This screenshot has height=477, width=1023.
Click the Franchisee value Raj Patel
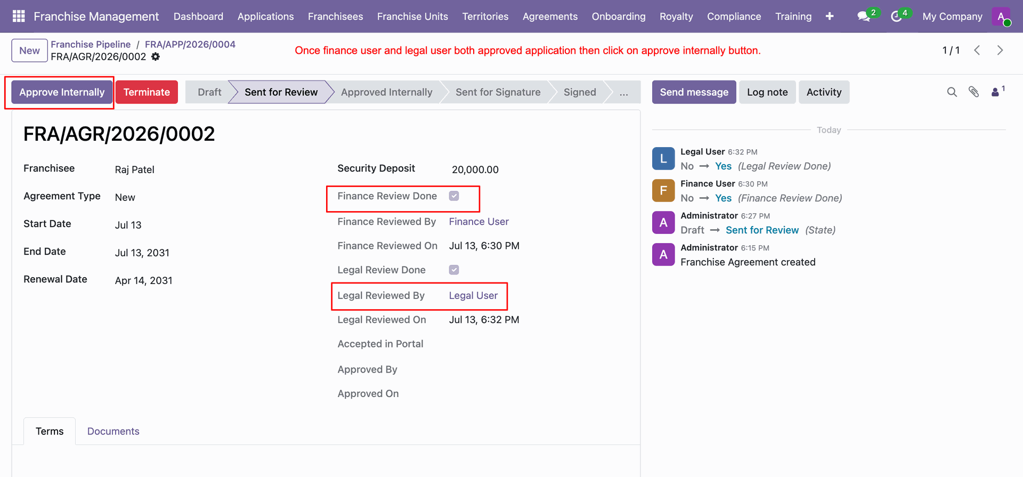click(135, 170)
